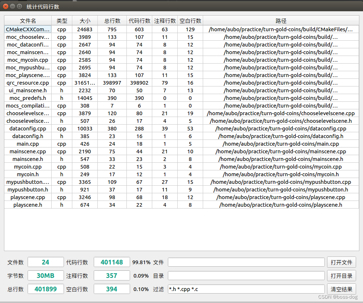Click the path cell ending in chooselevelscene.h

[x=281, y=121]
